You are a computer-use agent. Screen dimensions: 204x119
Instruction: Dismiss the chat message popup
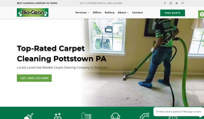point(203,107)
